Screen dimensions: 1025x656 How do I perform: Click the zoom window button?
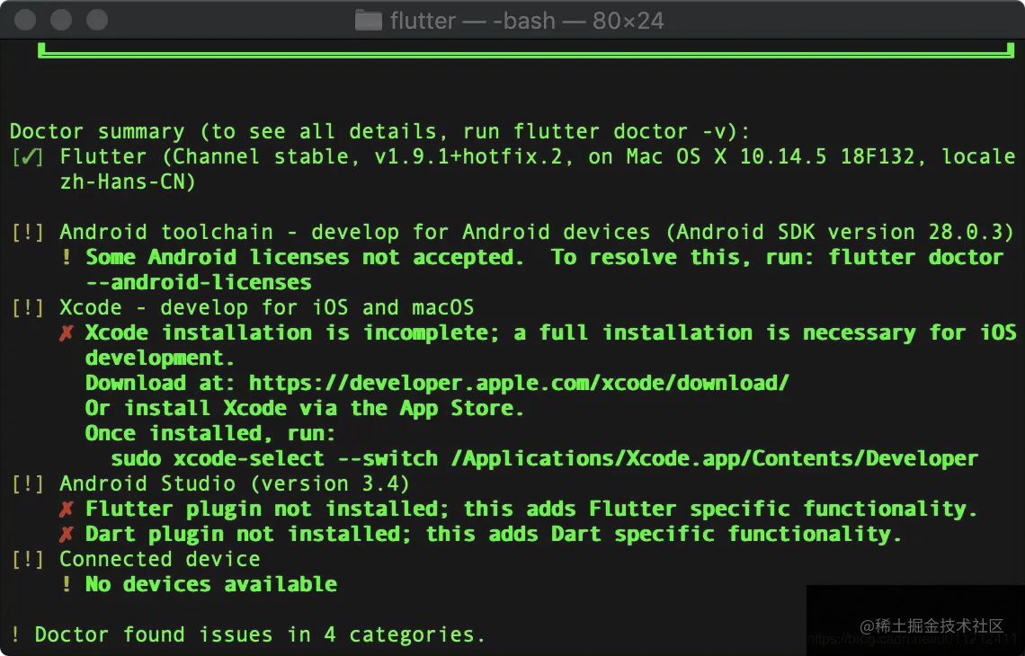pyautogui.click(x=97, y=20)
